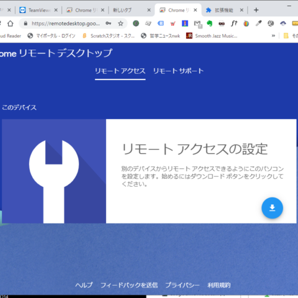Open the 哲学ニュースnwk bookmark
Viewport: 298px width, 298px height.
tap(161, 36)
